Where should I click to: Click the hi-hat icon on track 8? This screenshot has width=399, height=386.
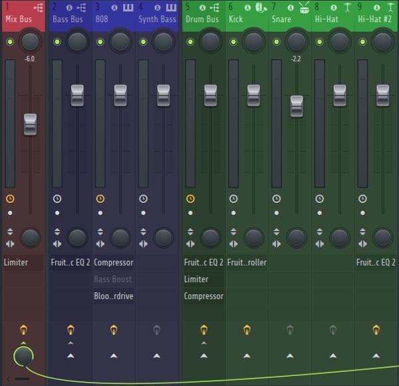click(x=347, y=7)
